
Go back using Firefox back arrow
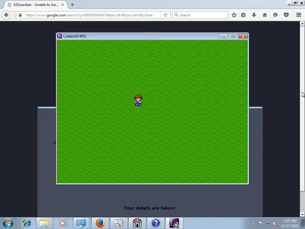click(x=6, y=15)
